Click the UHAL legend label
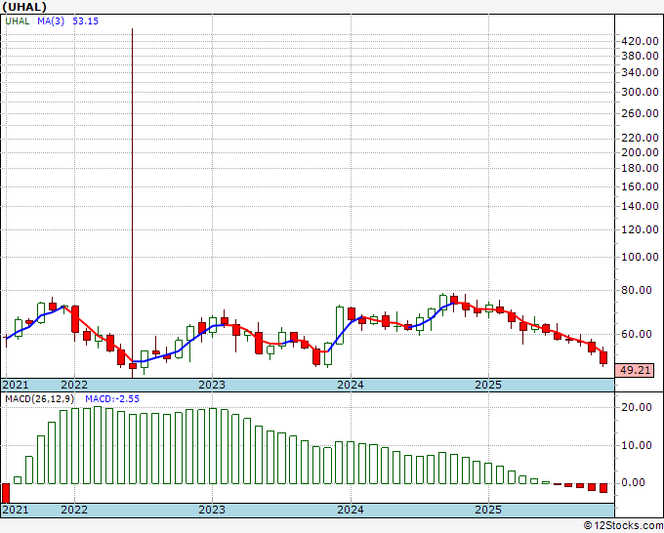 18,21
